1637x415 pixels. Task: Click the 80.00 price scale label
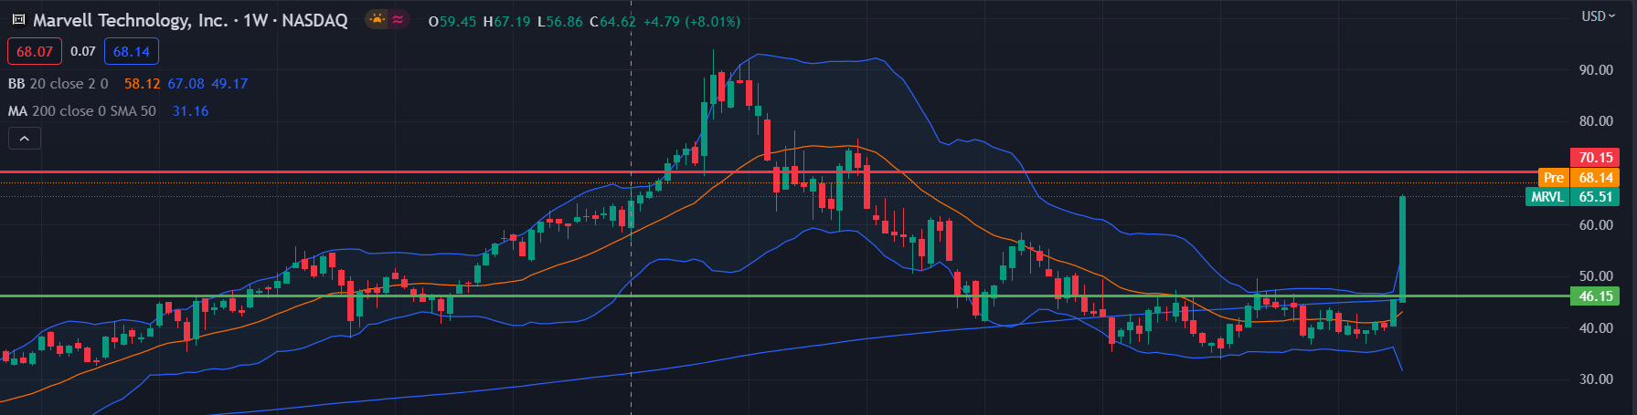(x=1596, y=120)
